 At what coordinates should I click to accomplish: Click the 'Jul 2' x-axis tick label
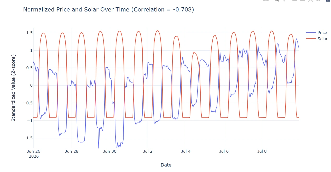tap(148, 151)
